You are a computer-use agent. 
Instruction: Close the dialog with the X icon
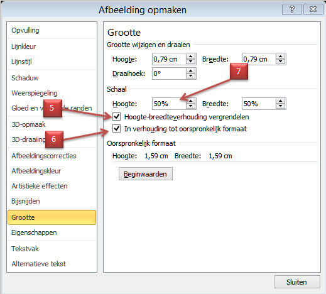[x=313, y=9]
